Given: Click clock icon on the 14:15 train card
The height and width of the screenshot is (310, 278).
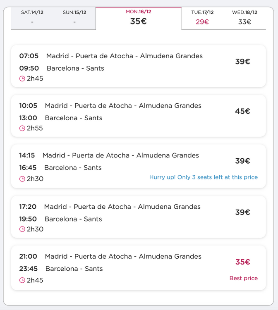Looking at the screenshot, I should [x=22, y=179].
